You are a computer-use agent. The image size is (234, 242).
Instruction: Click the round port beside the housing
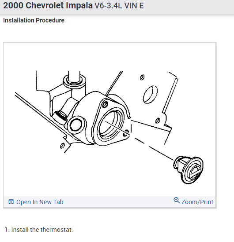pos(76,125)
